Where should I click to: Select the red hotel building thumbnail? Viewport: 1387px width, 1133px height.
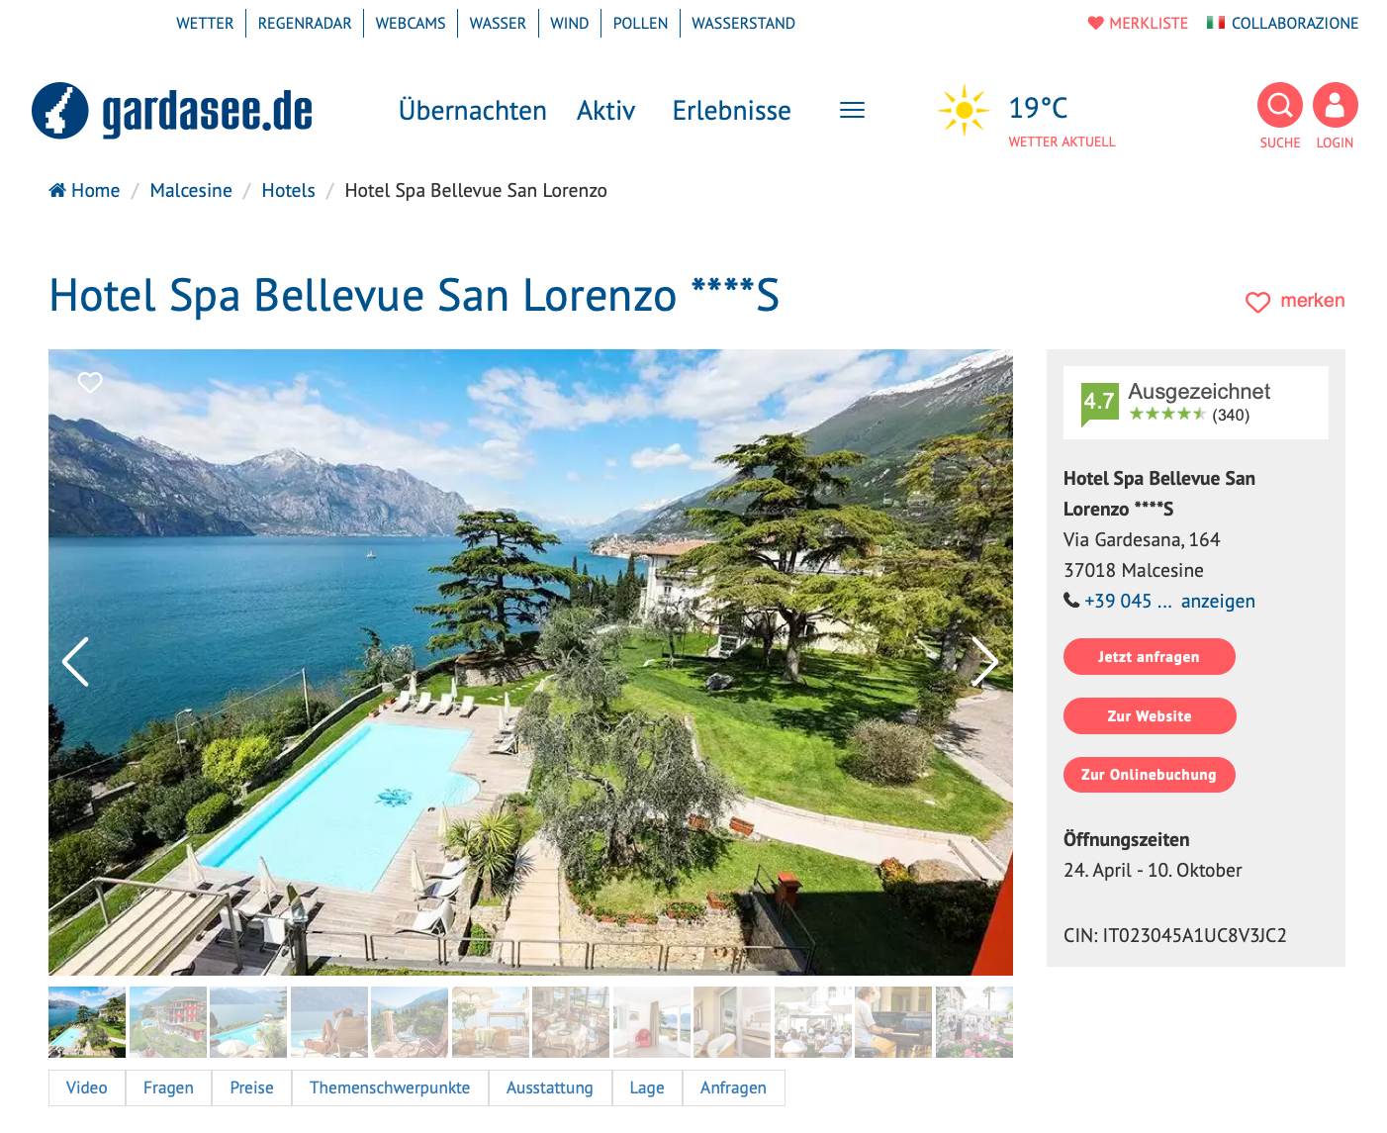pyautogui.click(x=168, y=1022)
